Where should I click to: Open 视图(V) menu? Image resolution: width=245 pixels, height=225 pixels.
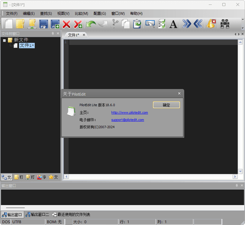click(63, 14)
